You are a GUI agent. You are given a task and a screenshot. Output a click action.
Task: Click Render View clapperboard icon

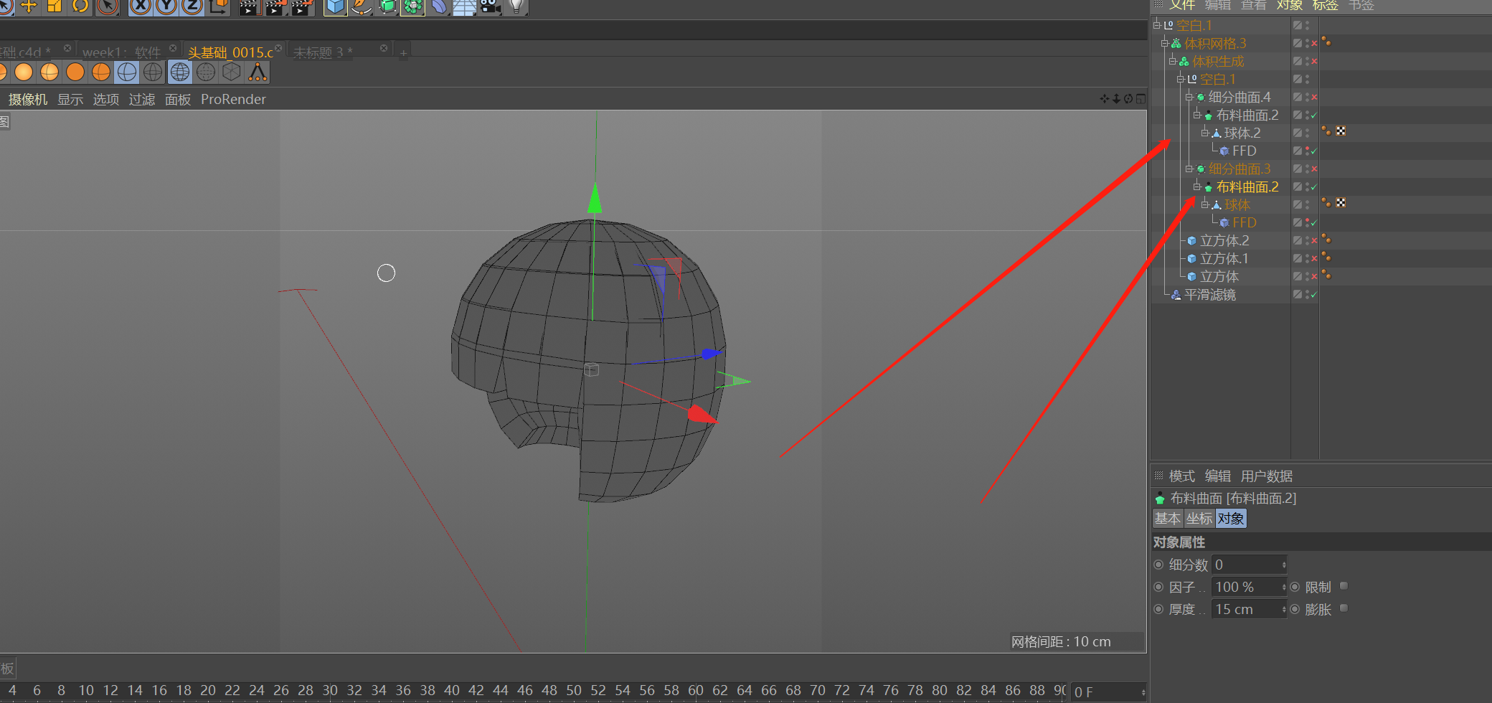[x=249, y=6]
